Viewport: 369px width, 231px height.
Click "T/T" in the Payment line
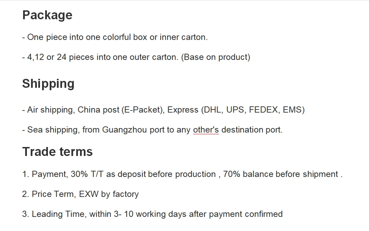(97, 175)
